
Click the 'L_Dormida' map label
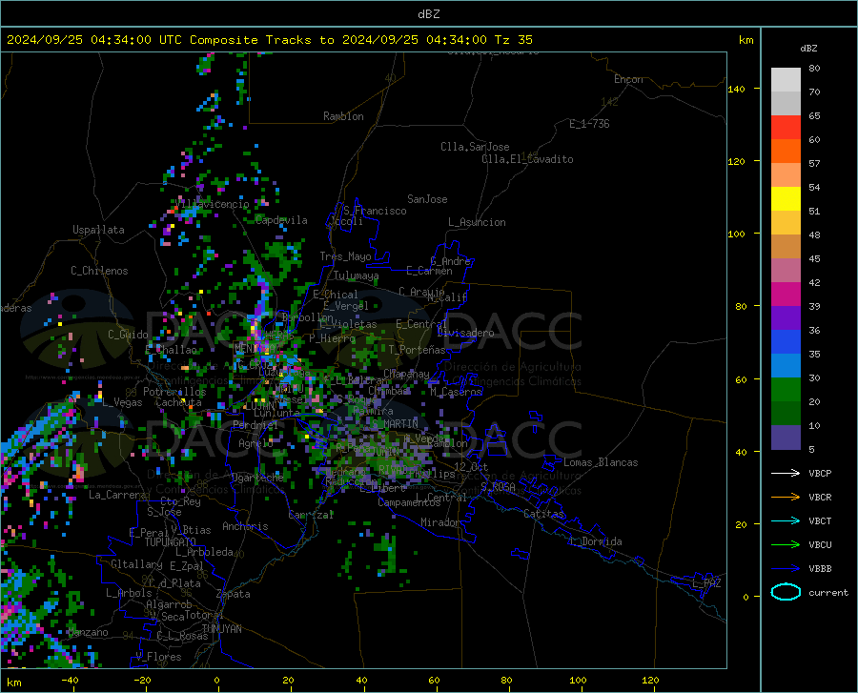tap(596, 542)
